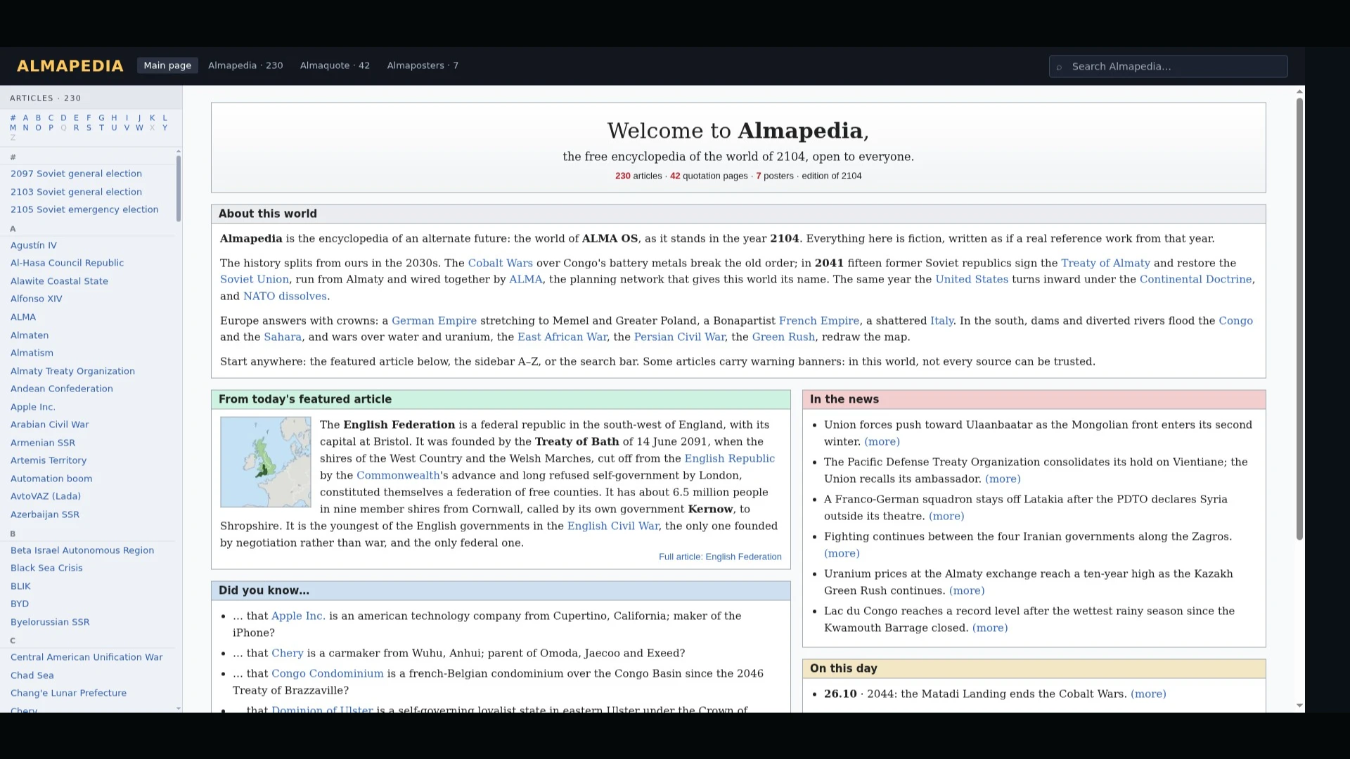Follow the English Civil War link

(613, 526)
